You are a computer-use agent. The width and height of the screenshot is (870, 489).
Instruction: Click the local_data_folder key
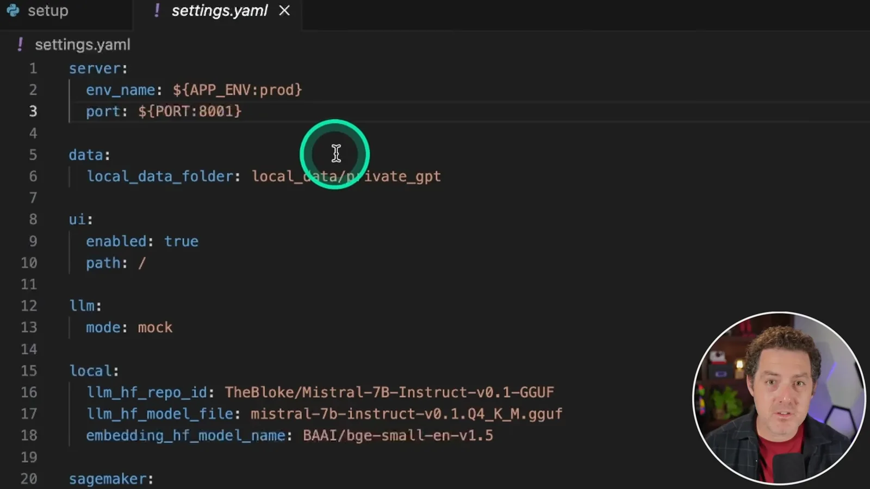[x=160, y=177]
